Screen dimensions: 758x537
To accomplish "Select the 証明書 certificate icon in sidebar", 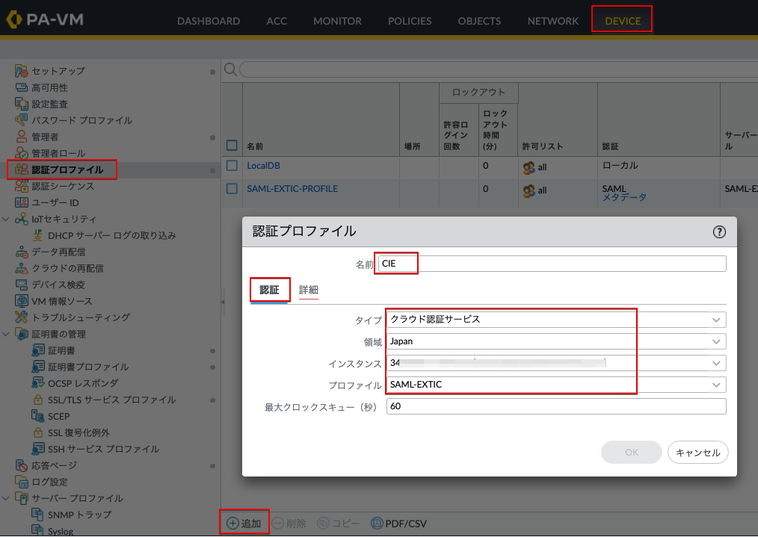I will (37, 350).
